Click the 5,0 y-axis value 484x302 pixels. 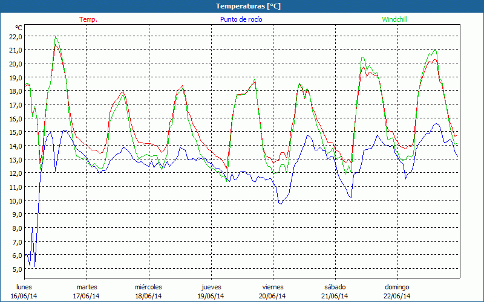click(16, 269)
